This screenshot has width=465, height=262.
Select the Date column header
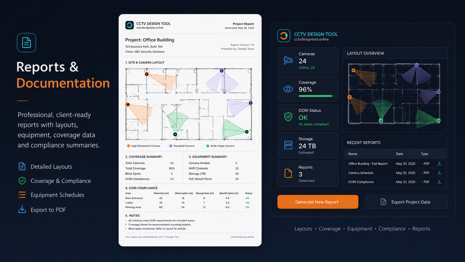(399, 154)
